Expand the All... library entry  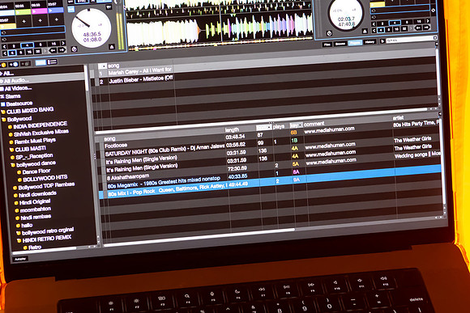(1, 74)
